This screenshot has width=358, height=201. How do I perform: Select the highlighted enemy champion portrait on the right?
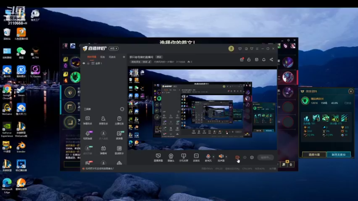288,77
